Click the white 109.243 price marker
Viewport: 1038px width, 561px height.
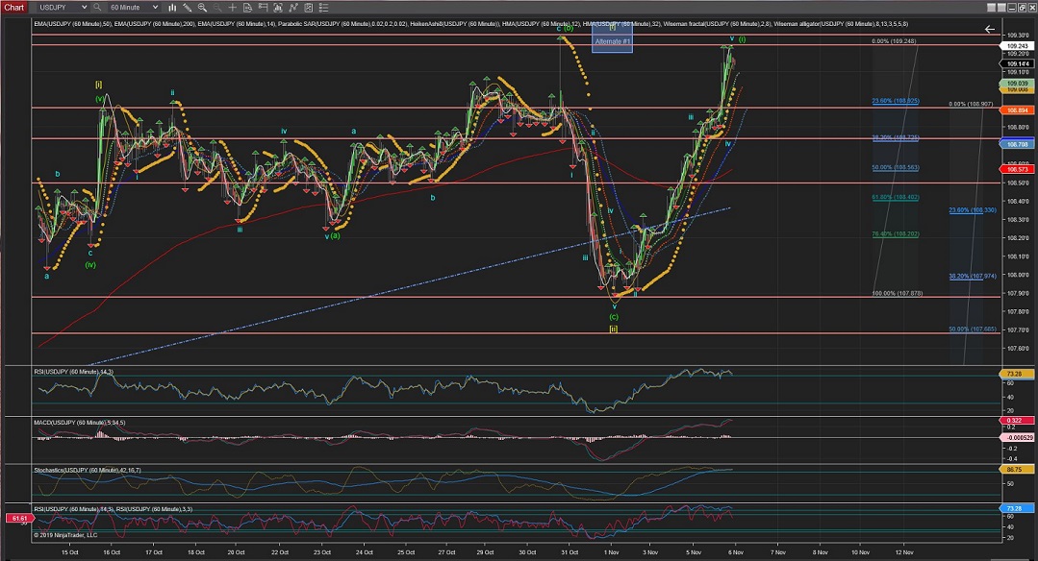click(1017, 46)
